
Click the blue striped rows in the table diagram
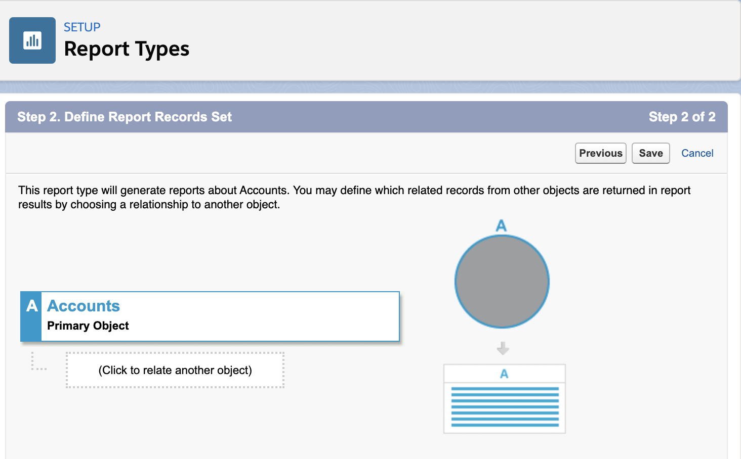click(x=505, y=407)
